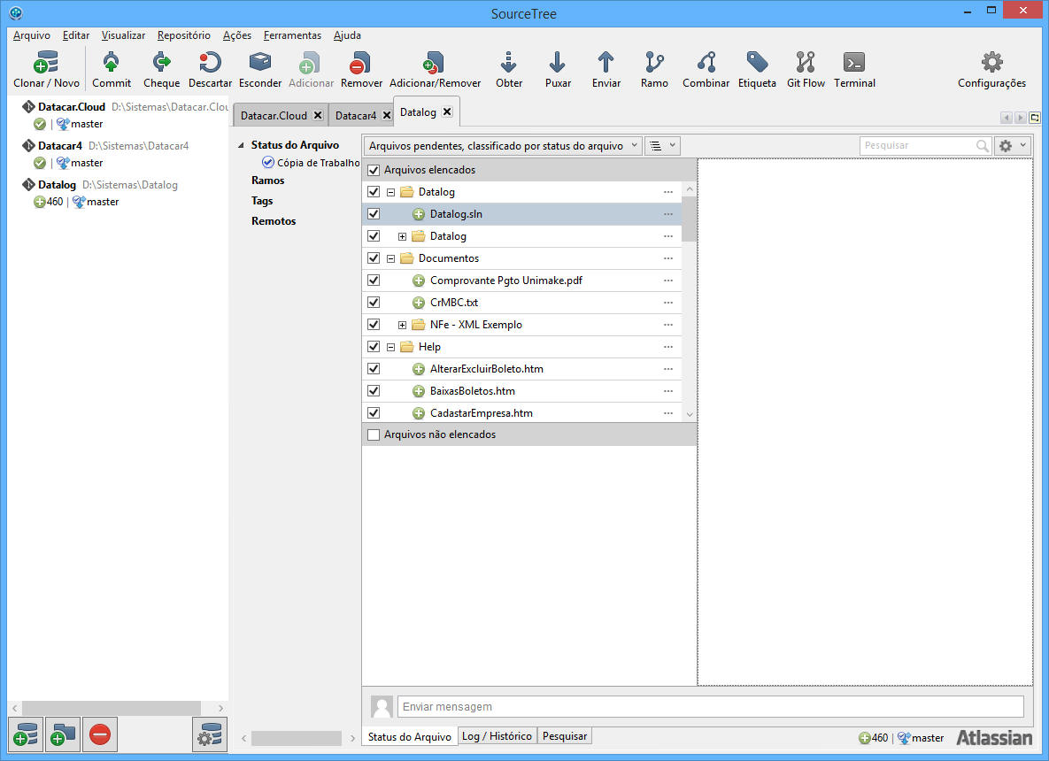Fetch with the Obter icon

[x=508, y=62]
